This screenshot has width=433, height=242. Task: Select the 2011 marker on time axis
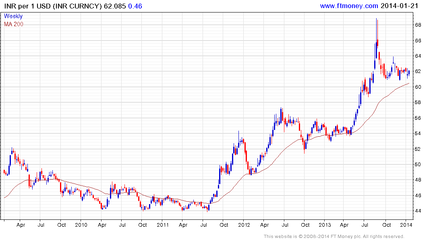162,225
